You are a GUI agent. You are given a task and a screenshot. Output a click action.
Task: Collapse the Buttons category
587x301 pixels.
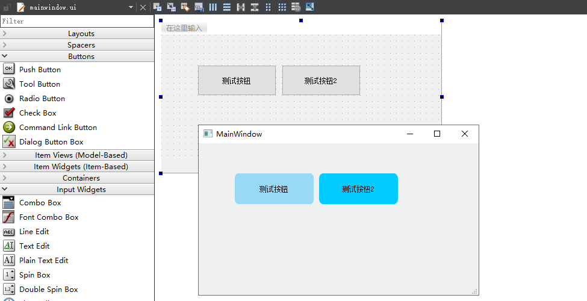77,56
